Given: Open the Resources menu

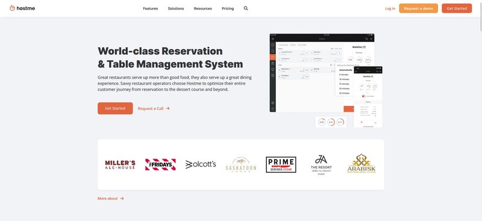Looking at the screenshot, I should [202, 8].
